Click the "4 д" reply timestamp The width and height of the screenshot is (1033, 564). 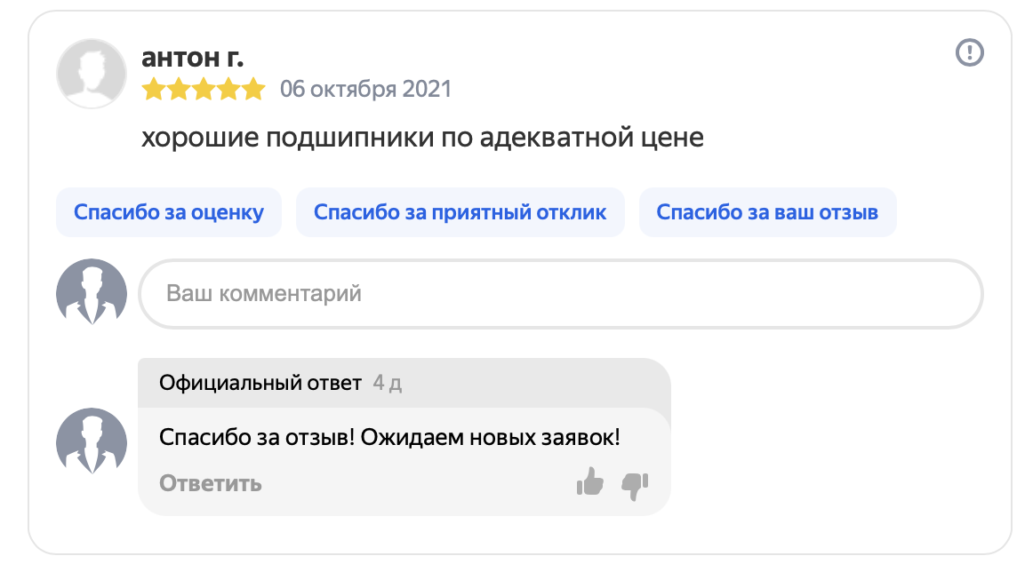388,383
